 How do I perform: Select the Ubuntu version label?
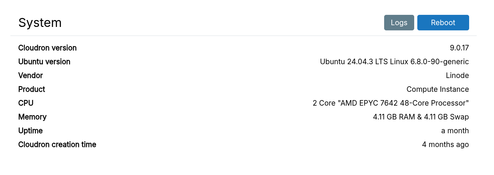pos(44,62)
